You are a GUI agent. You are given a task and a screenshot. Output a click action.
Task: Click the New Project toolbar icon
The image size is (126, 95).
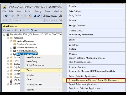(x=18, y=16)
